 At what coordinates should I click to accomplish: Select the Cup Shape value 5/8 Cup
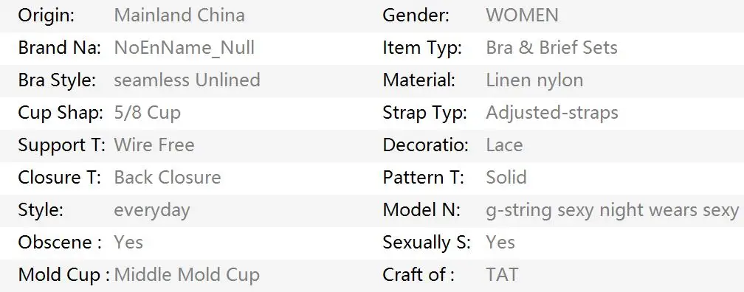(147, 112)
